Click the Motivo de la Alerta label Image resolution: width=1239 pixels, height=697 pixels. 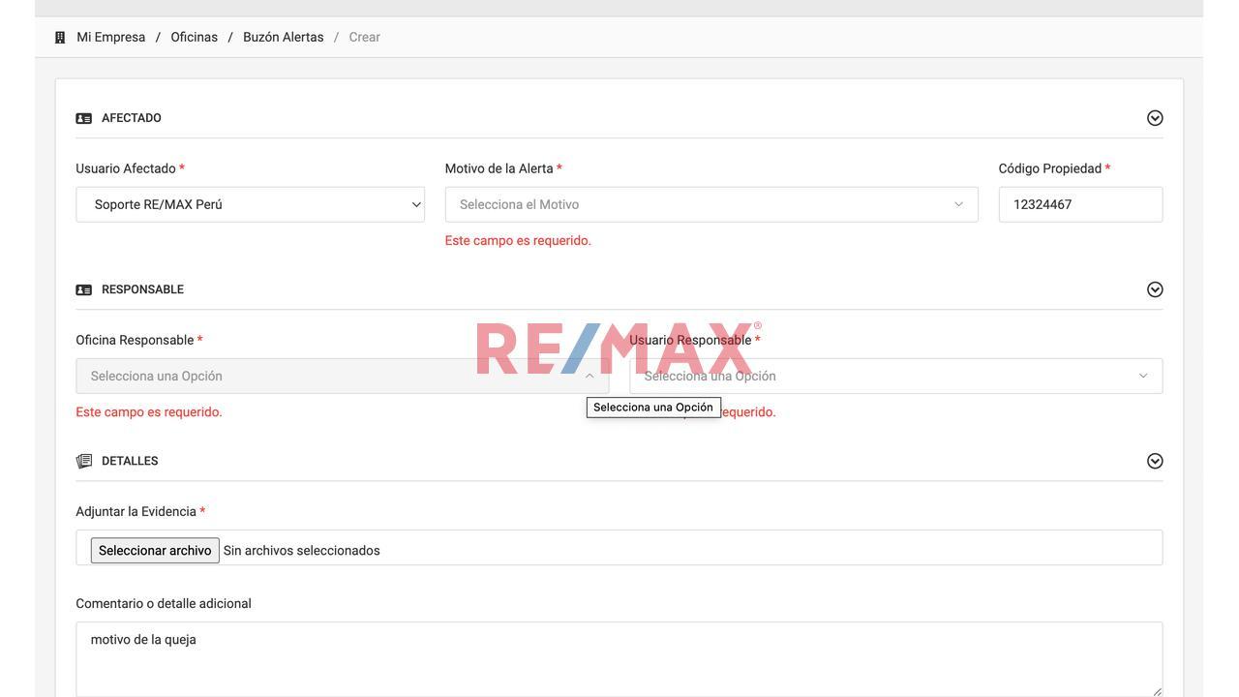503,168
